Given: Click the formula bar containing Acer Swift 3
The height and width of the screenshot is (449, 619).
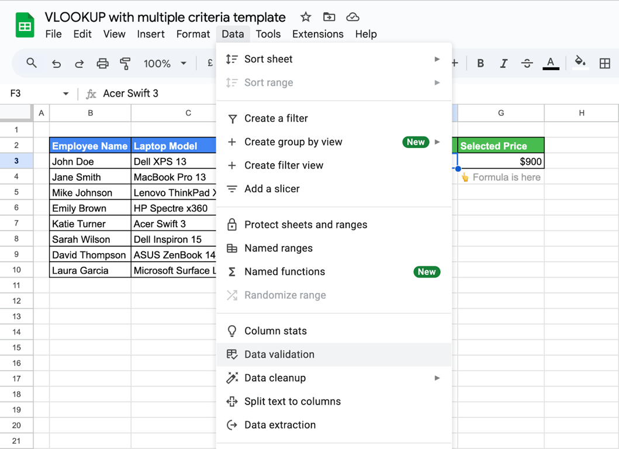Looking at the screenshot, I should click(131, 94).
